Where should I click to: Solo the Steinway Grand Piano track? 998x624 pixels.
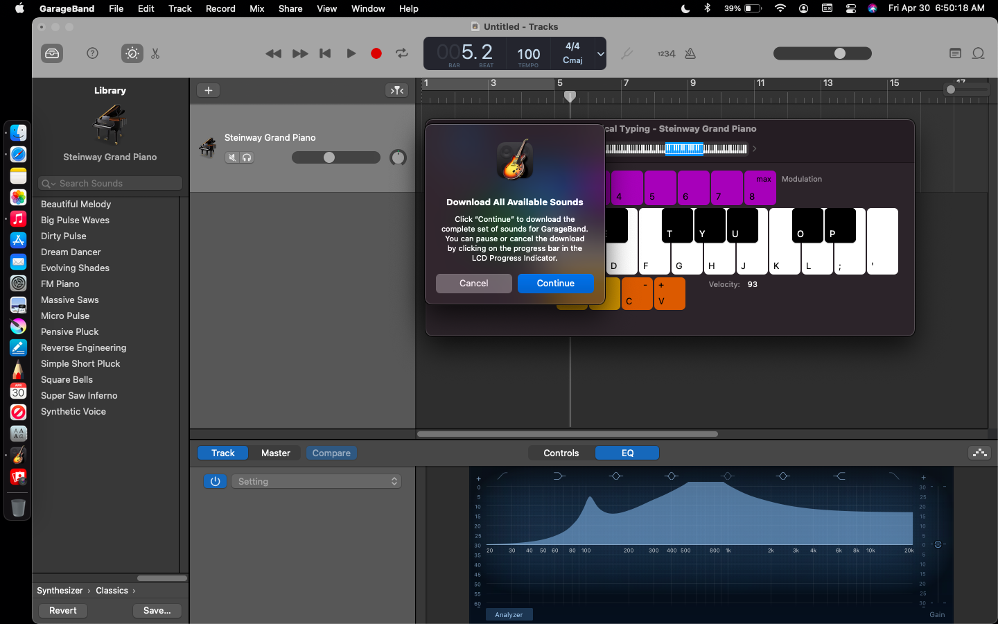pos(247,157)
